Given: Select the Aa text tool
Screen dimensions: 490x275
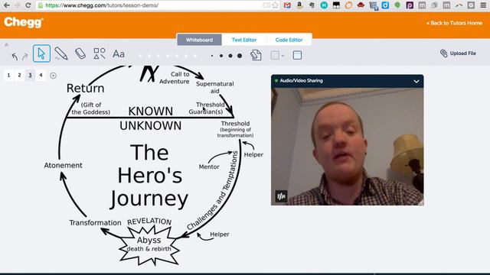Looking at the screenshot, I should [x=119, y=54].
